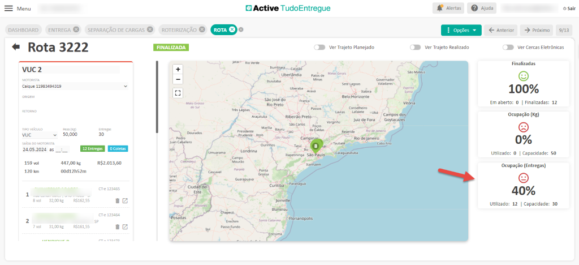Click the back arrow beside Rota 3222
579x265 pixels.
click(x=16, y=46)
